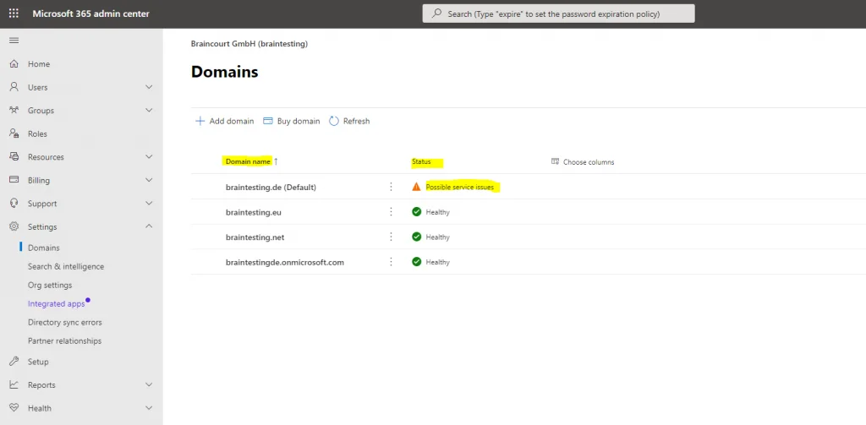The height and width of the screenshot is (425, 866).
Task: Open more actions for braintestingde.onmicrosoft.com
Action: point(391,262)
